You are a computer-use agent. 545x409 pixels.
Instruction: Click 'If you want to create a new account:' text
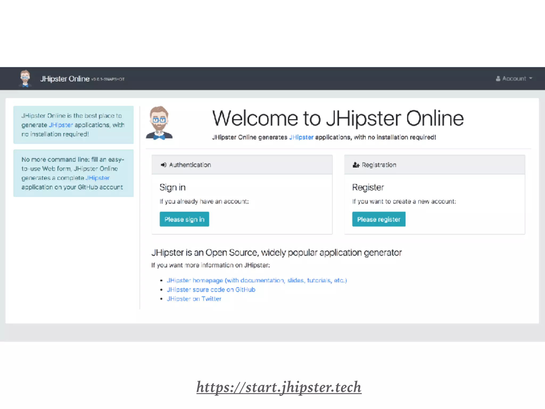click(x=404, y=202)
